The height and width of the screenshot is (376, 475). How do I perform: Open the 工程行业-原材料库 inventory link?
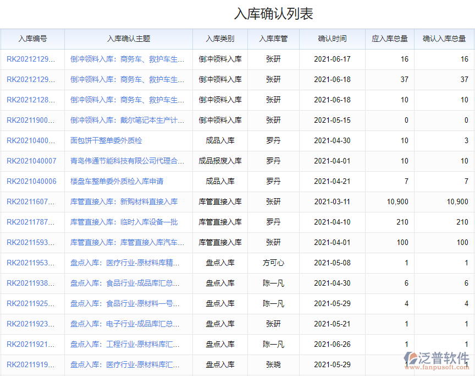[125, 344]
